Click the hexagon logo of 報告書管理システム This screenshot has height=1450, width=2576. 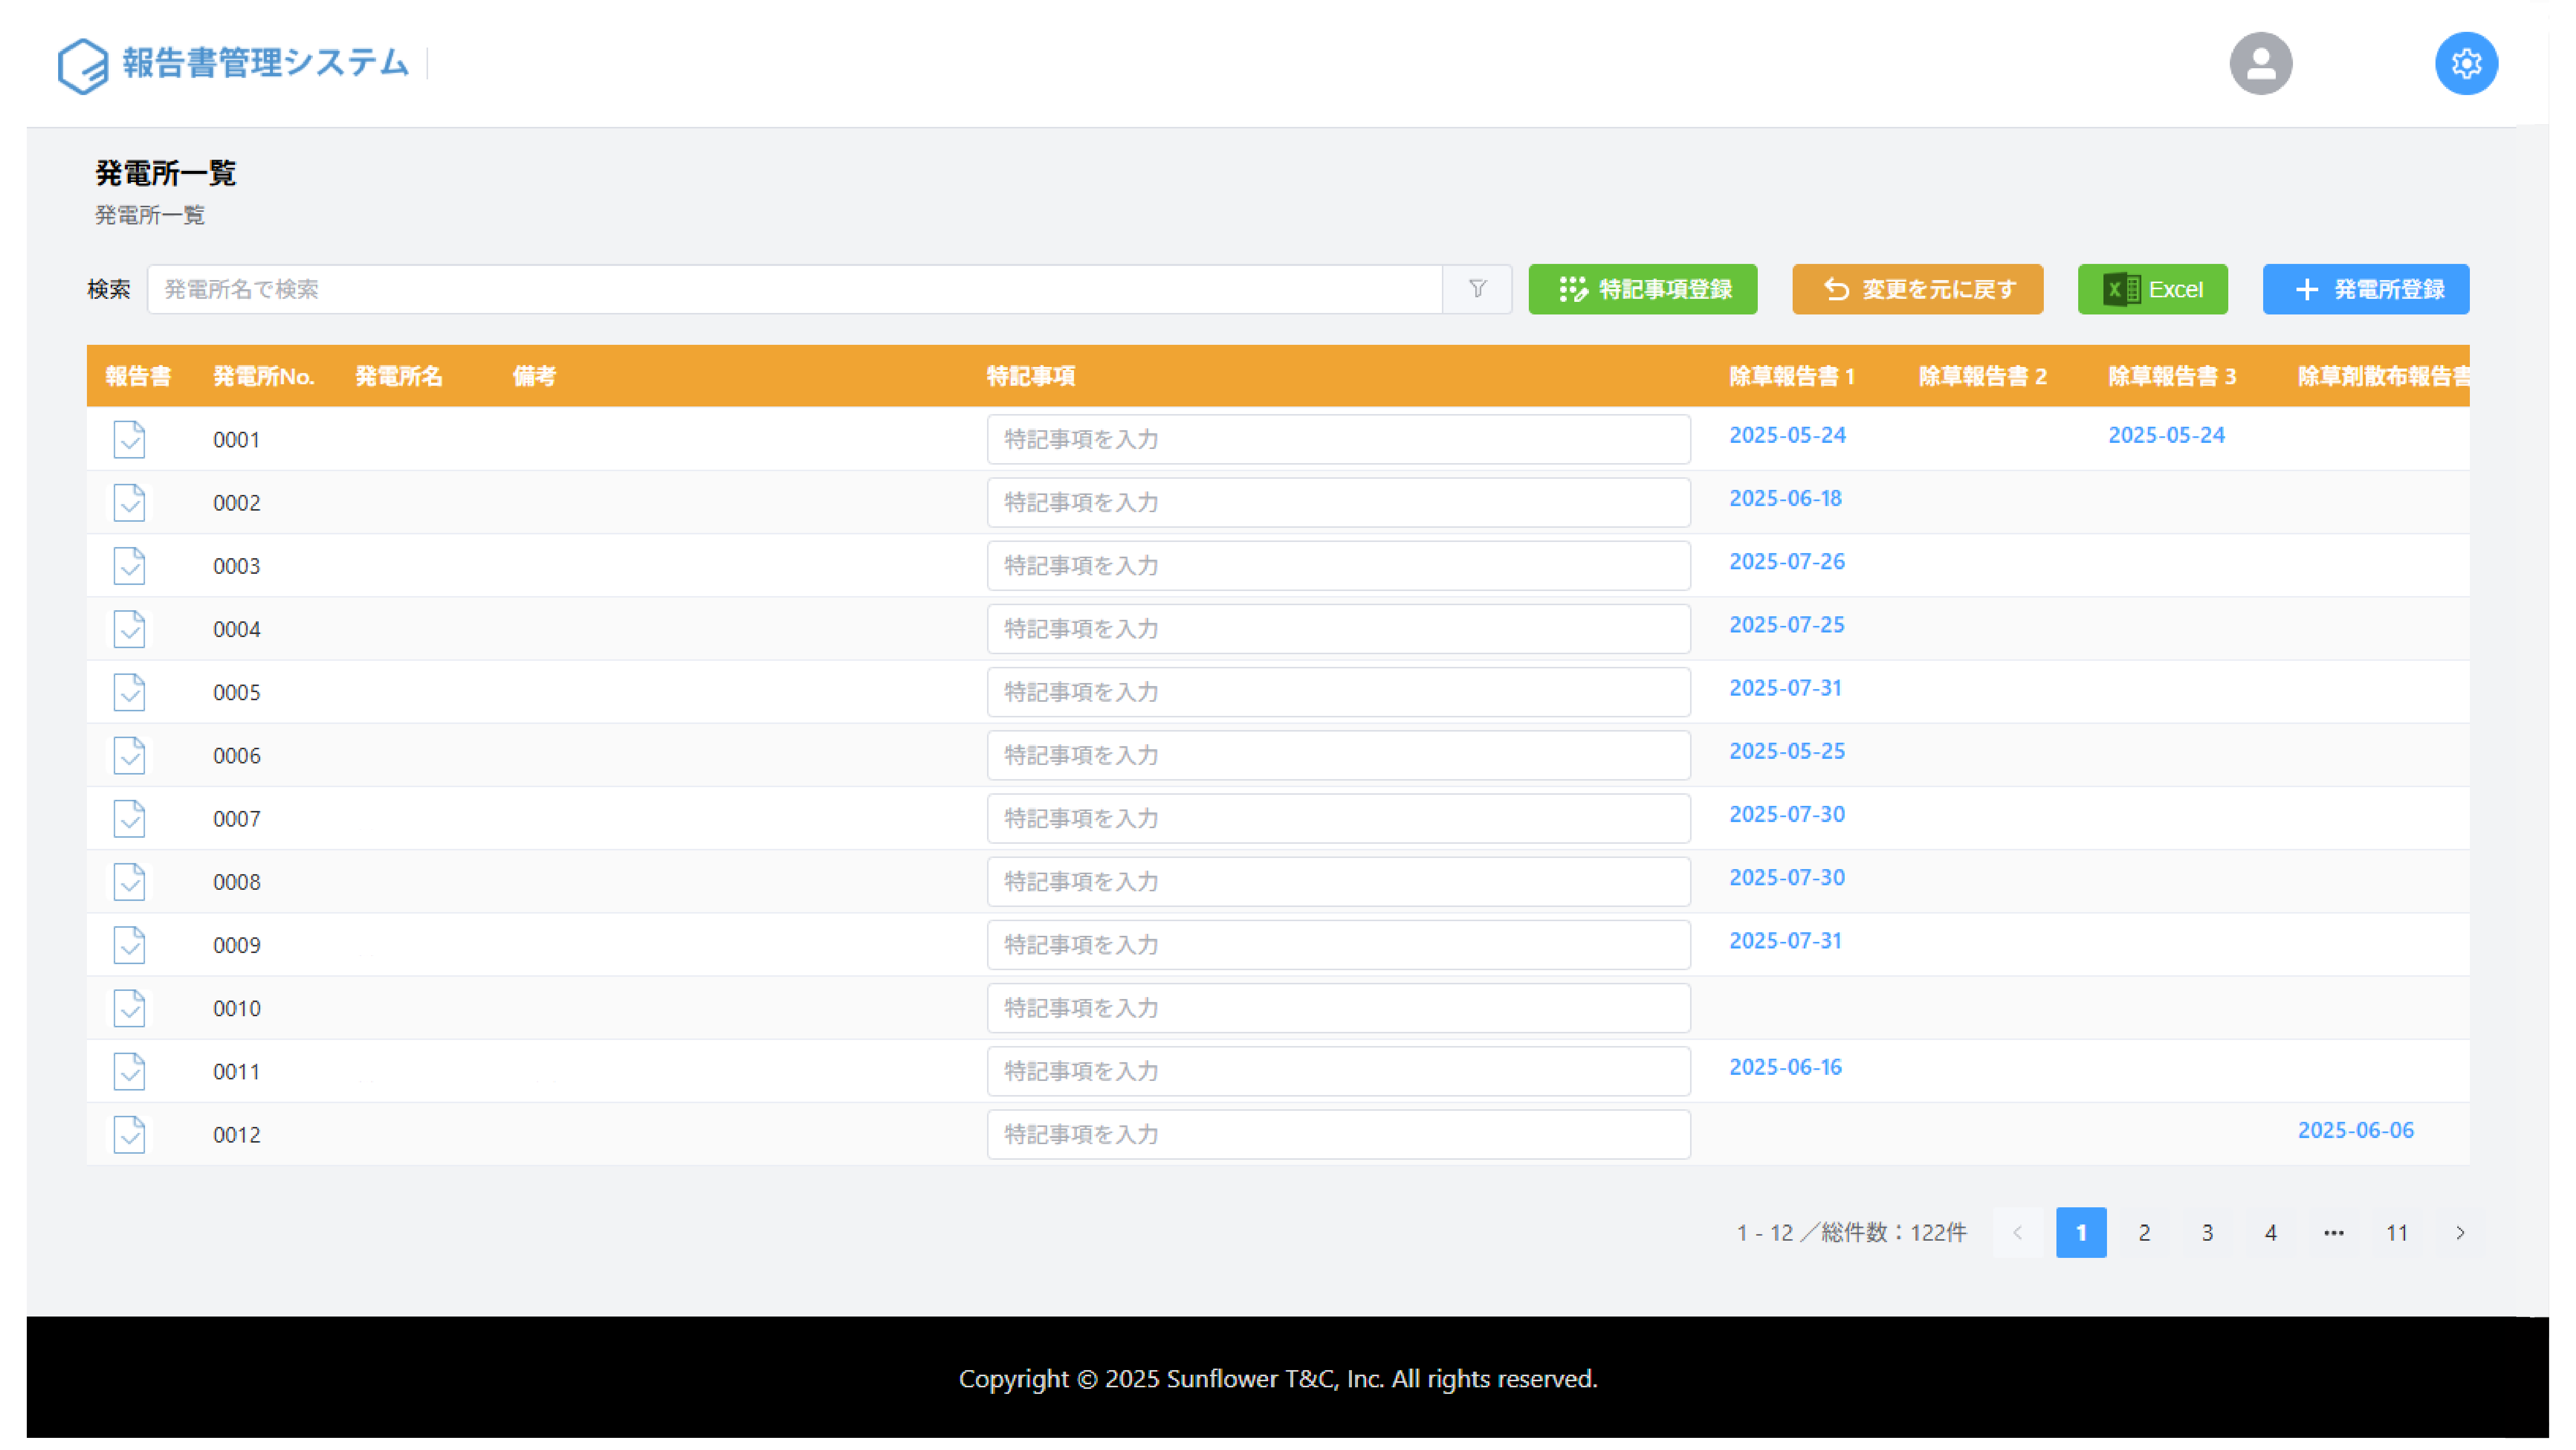(83, 66)
